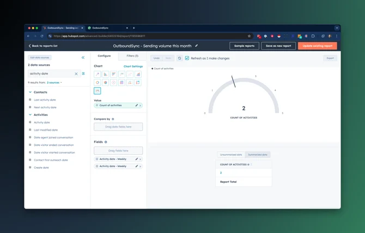The image size is (365, 233).
Task: Open browser three-dot menu
Action: [x=337, y=36]
